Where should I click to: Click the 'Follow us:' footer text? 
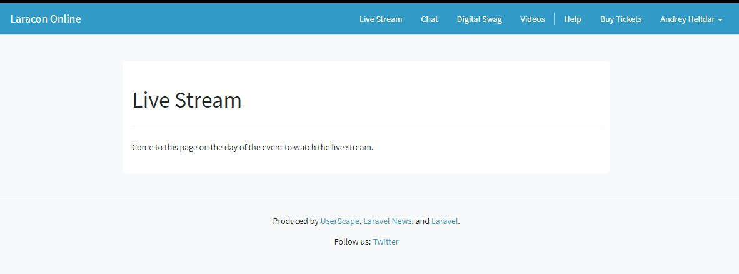tap(353, 241)
